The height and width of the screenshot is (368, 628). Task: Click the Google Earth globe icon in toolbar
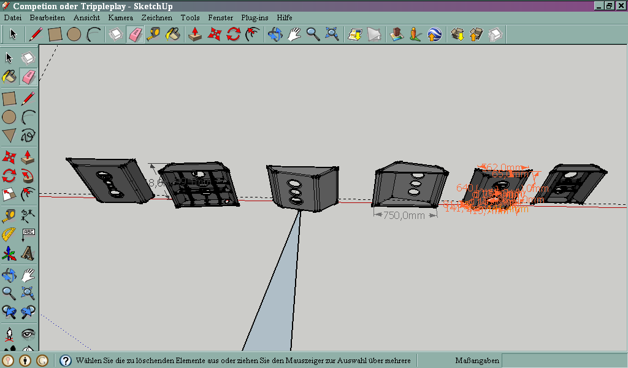(x=434, y=34)
